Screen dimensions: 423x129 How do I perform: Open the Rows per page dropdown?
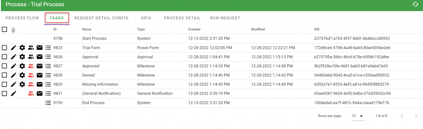[358, 116]
